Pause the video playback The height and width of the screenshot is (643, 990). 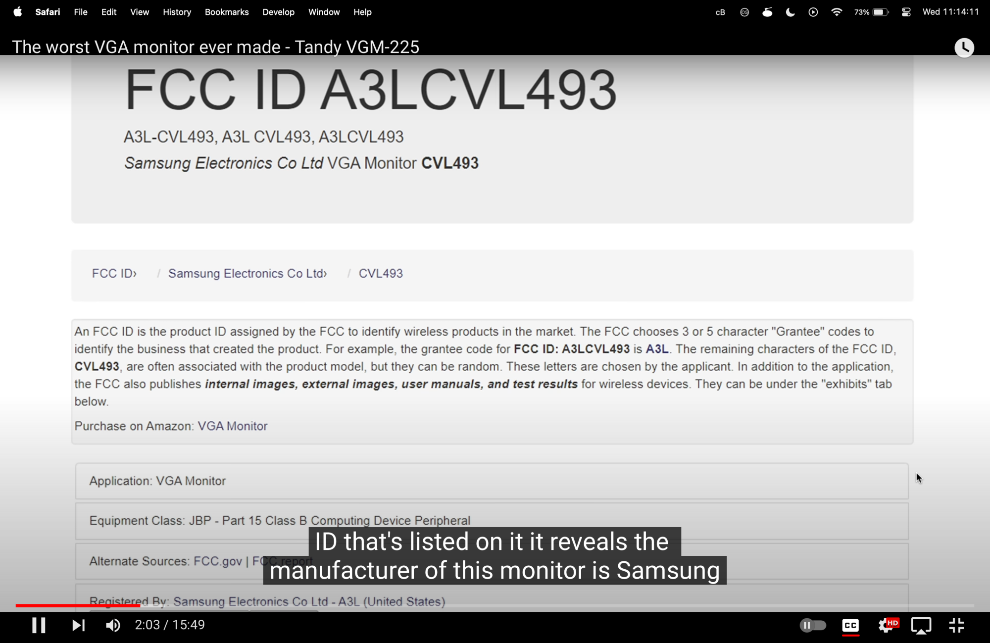(x=39, y=625)
